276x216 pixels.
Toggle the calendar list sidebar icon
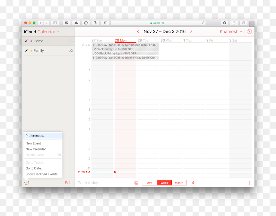click(x=136, y=183)
